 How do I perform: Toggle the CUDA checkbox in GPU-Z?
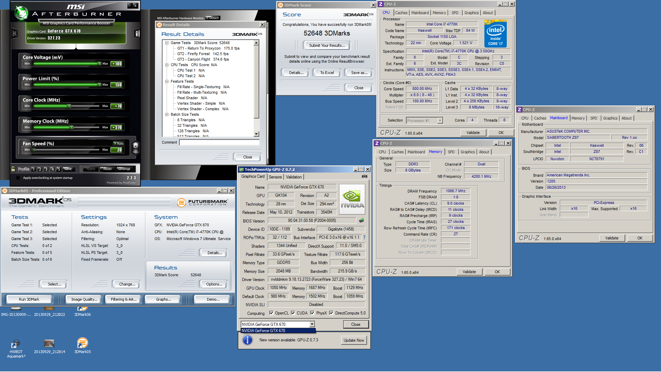[x=293, y=313]
